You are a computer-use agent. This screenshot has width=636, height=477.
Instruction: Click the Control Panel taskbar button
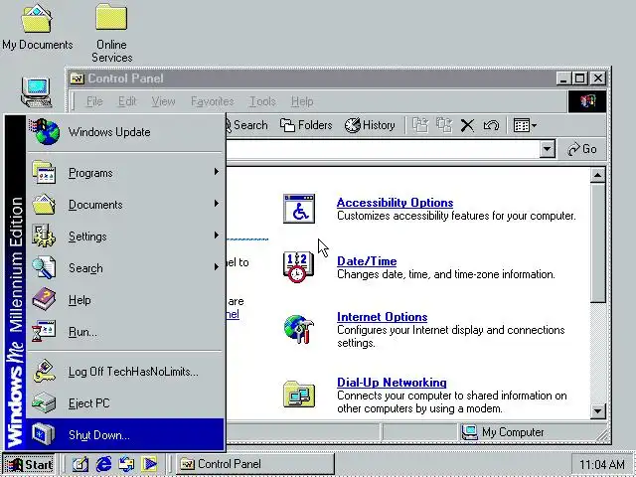(255, 464)
